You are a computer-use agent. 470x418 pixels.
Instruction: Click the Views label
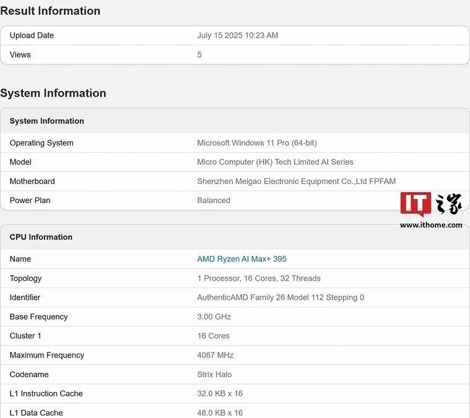(20, 54)
